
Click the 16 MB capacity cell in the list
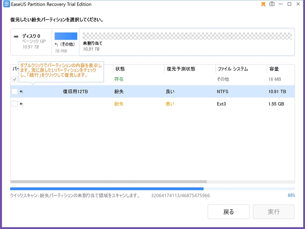275,79
